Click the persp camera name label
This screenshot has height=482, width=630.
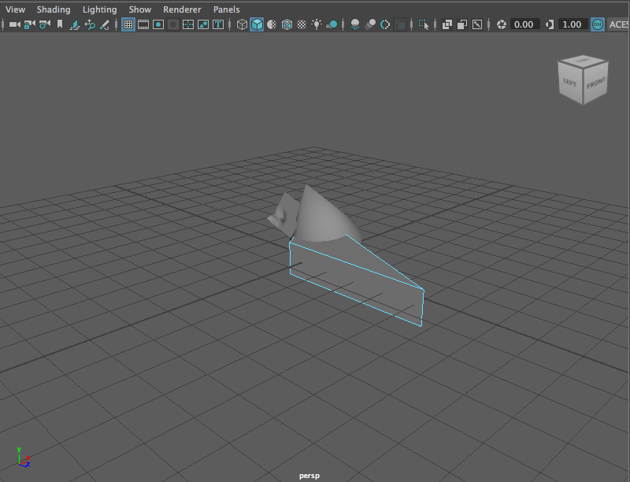pyautogui.click(x=309, y=476)
